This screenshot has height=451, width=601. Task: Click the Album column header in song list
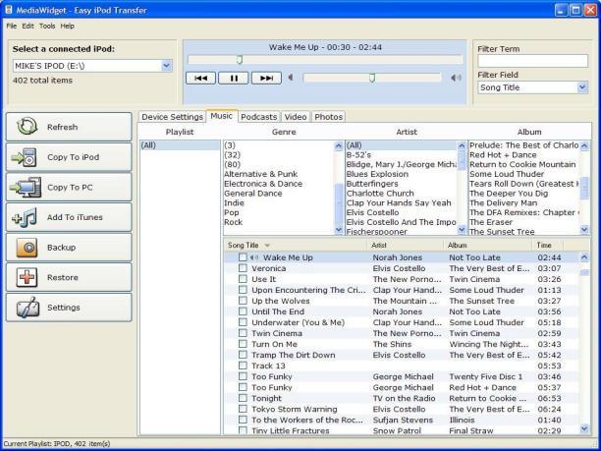click(488, 245)
